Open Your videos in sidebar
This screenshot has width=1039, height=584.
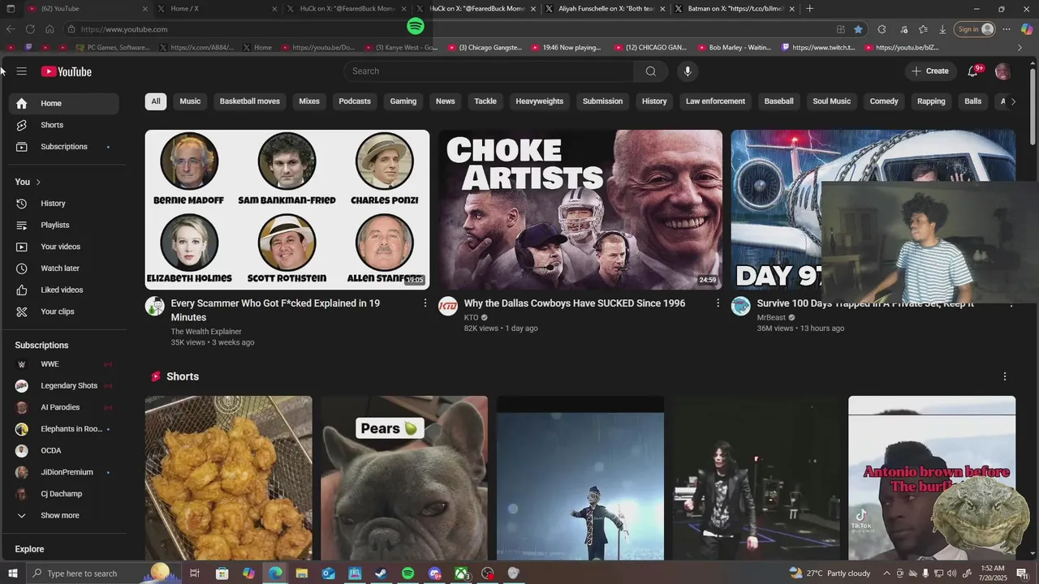(x=63, y=247)
